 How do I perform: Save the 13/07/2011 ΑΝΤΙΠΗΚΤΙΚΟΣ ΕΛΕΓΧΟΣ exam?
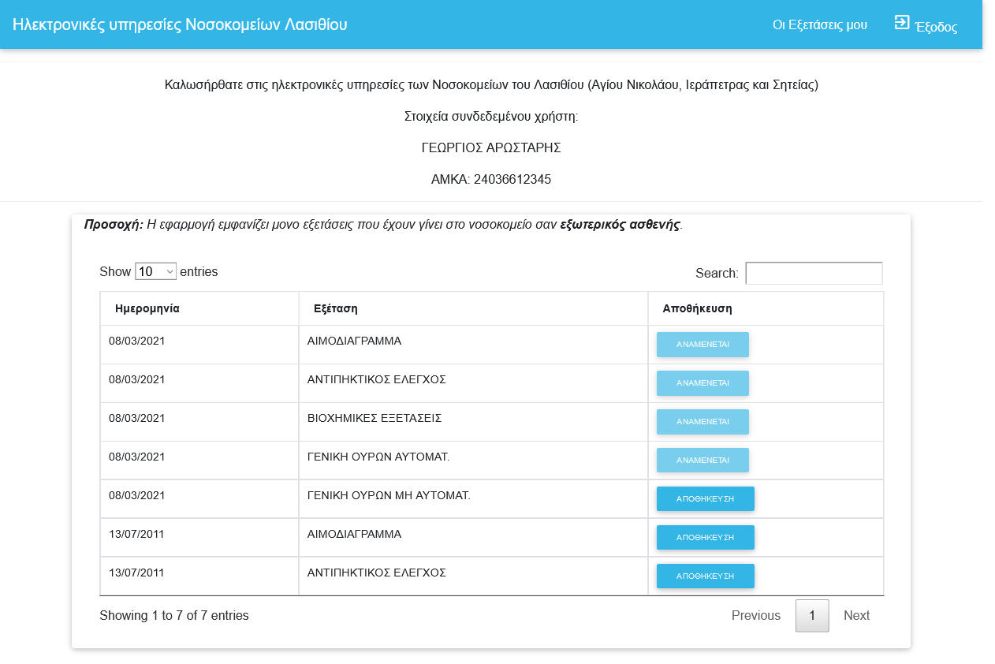coord(705,576)
